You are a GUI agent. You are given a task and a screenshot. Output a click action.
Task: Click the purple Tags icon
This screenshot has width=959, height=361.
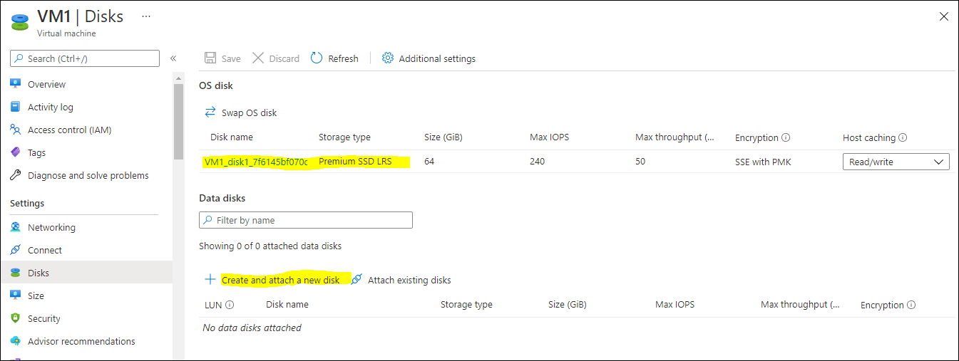[x=15, y=152]
